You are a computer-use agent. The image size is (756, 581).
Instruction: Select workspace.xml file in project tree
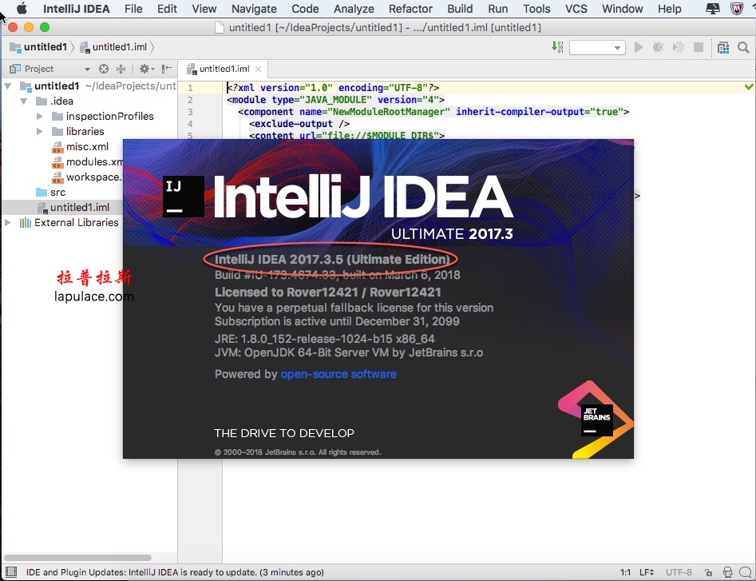pyautogui.click(x=94, y=177)
